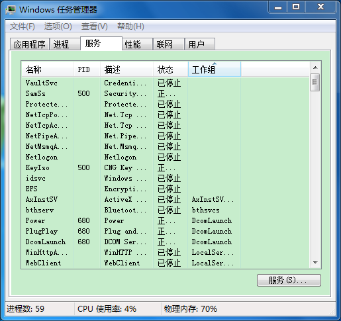Click the CPU 使用率: 4% status entry

click(107, 309)
